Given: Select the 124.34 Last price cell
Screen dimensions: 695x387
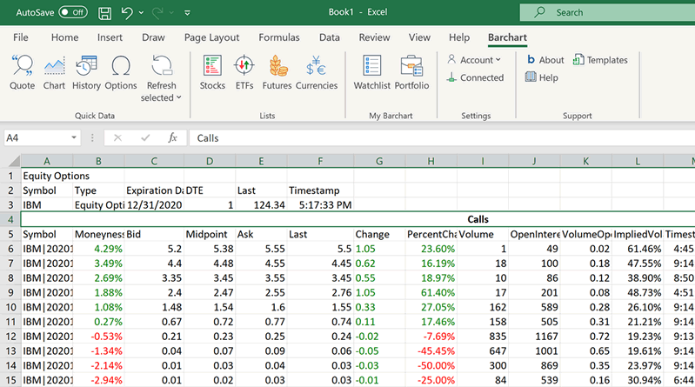Looking at the screenshot, I should [261, 204].
